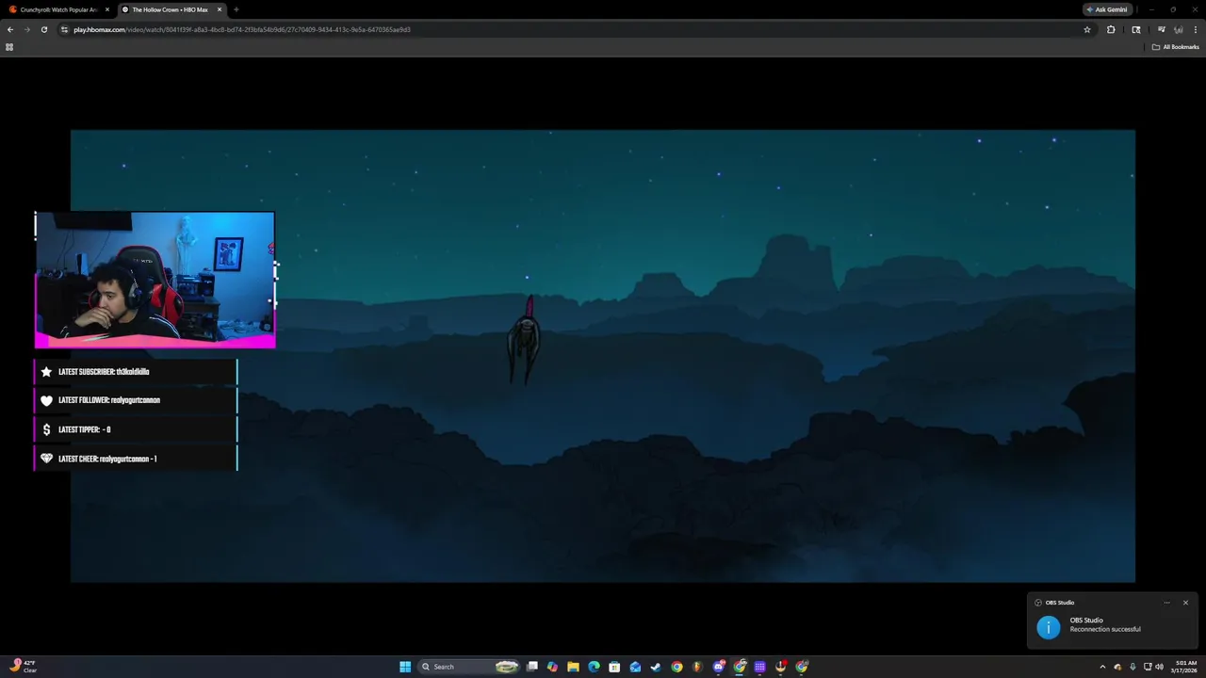
Task: Go back to the previous page
Action: 10,29
